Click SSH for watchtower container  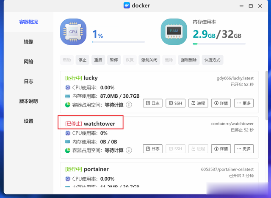click(175, 148)
